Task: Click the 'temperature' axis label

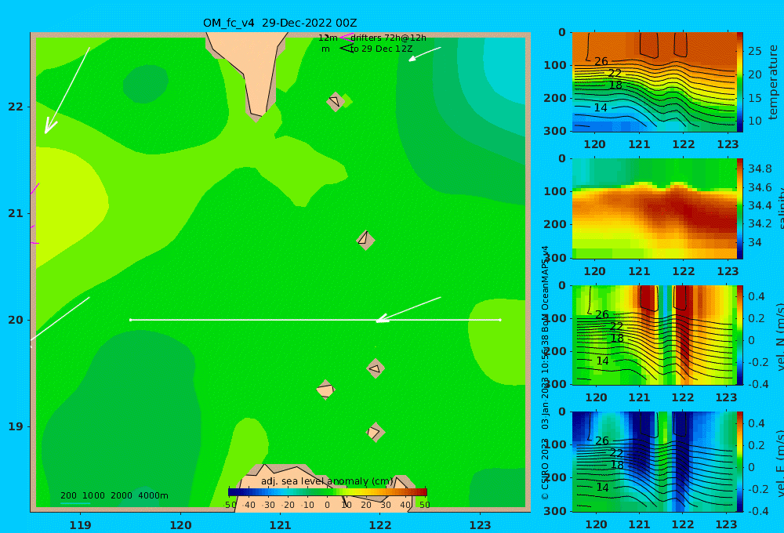Action: click(x=773, y=82)
